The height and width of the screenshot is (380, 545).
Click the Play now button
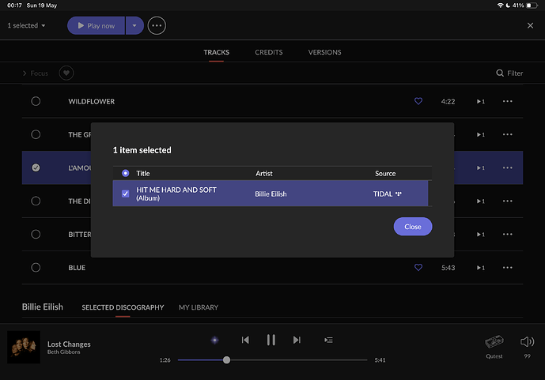(x=96, y=25)
